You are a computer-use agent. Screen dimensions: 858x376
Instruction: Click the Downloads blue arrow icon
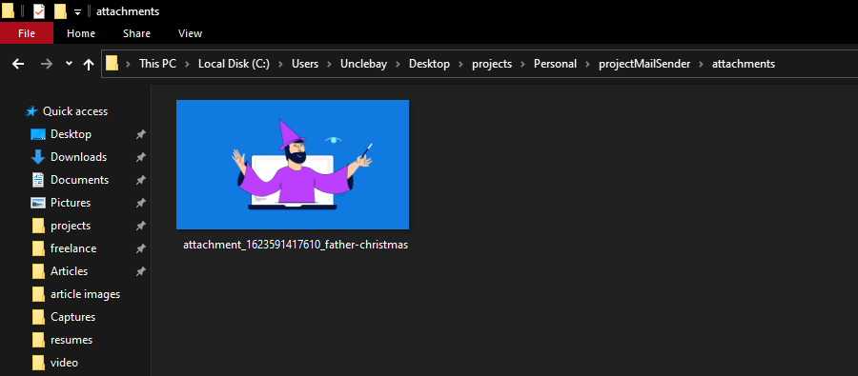point(38,157)
